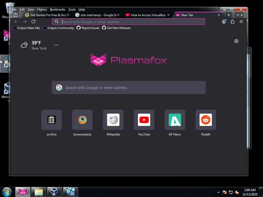Screen dimensions: 263x197
Task: Open a new tab with plus button
Action: pos(228,15)
